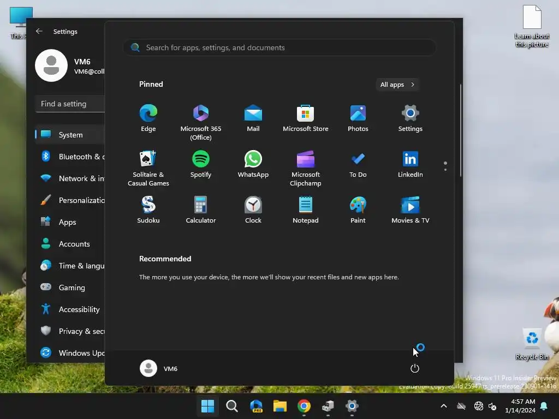559x419 pixels.
Task: Open Privacy & security settings
Action: pyautogui.click(x=70, y=331)
